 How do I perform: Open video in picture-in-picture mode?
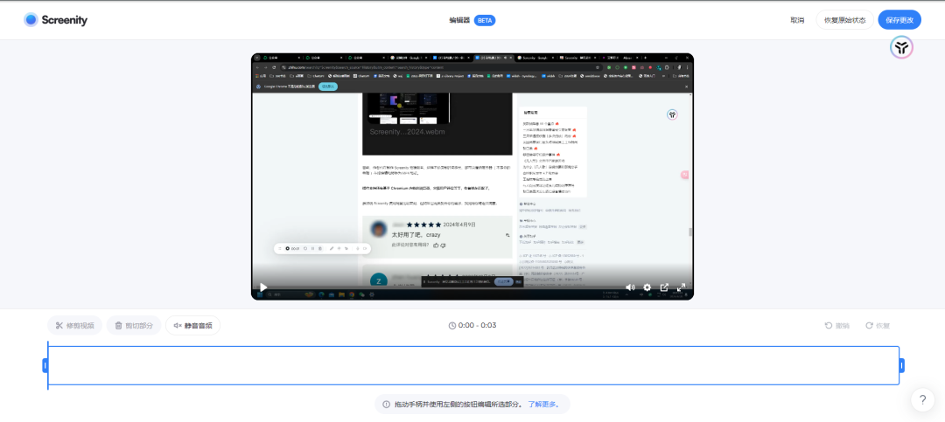click(664, 287)
